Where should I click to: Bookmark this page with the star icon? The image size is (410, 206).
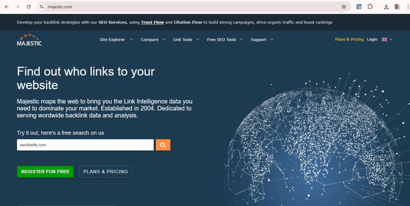point(344,7)
